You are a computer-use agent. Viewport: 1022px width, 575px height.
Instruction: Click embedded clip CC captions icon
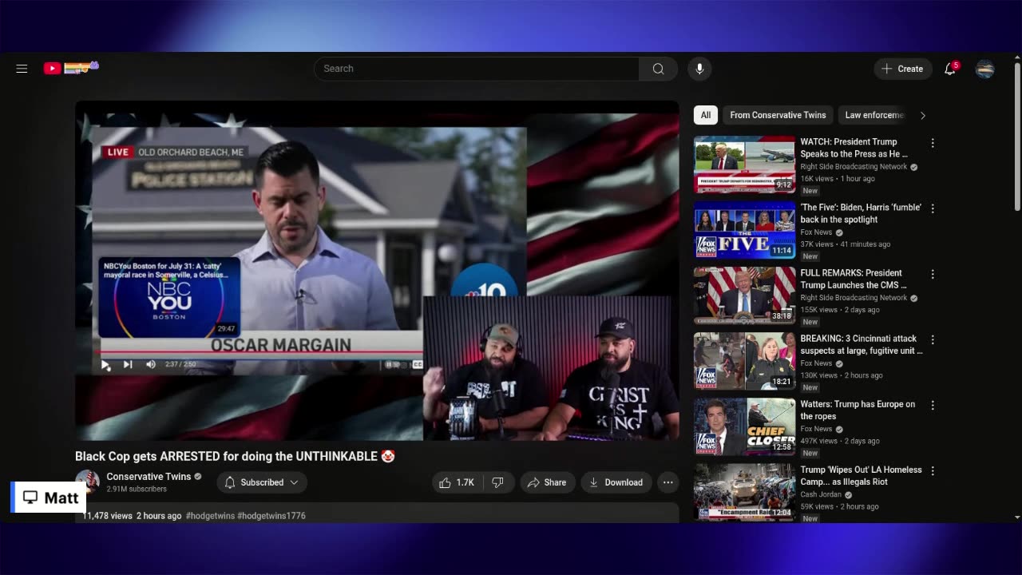[x=417, y=364]
